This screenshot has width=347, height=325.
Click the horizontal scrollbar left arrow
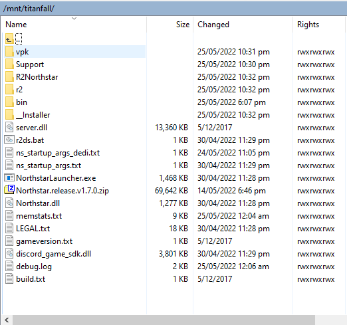coord(7,320)
